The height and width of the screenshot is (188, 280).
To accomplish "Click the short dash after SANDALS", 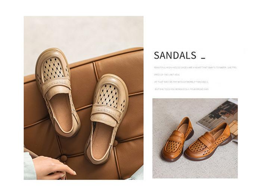I will pyautogui.click(x=203, y=58).
